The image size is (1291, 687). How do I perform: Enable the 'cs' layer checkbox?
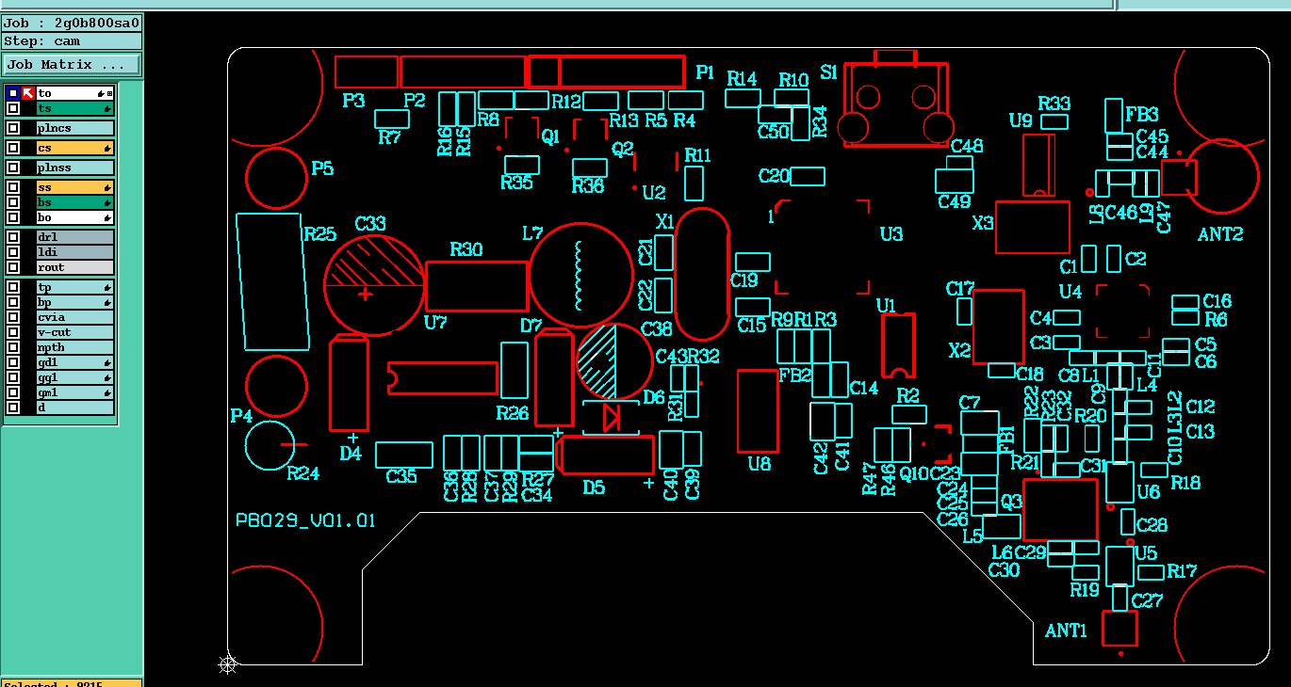point(13,148)
